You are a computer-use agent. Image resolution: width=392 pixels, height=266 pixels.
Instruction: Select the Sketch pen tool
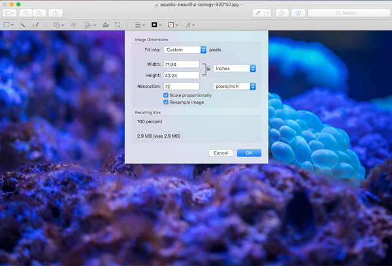pyautogui.click(x=35, y=25)
